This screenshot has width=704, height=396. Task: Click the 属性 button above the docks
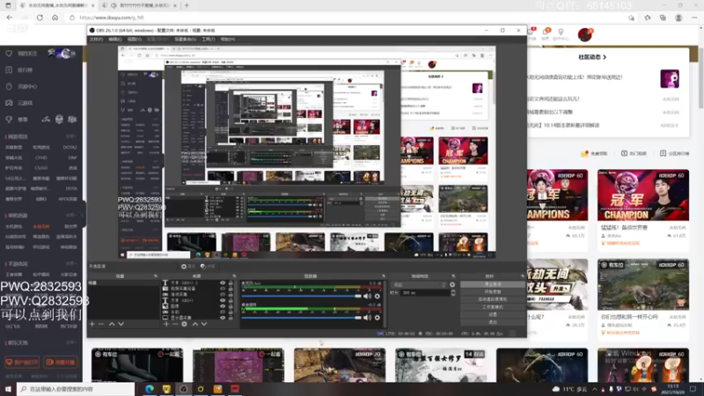188,267
